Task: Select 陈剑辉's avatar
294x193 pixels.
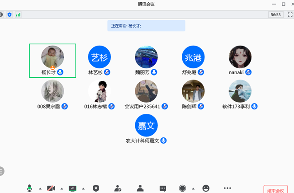Action: [x=193, y=91]
